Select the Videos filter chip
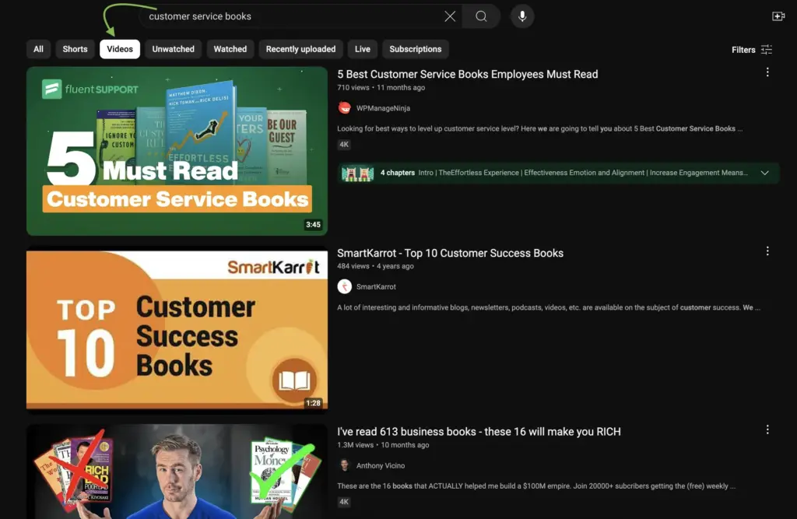 120,49
